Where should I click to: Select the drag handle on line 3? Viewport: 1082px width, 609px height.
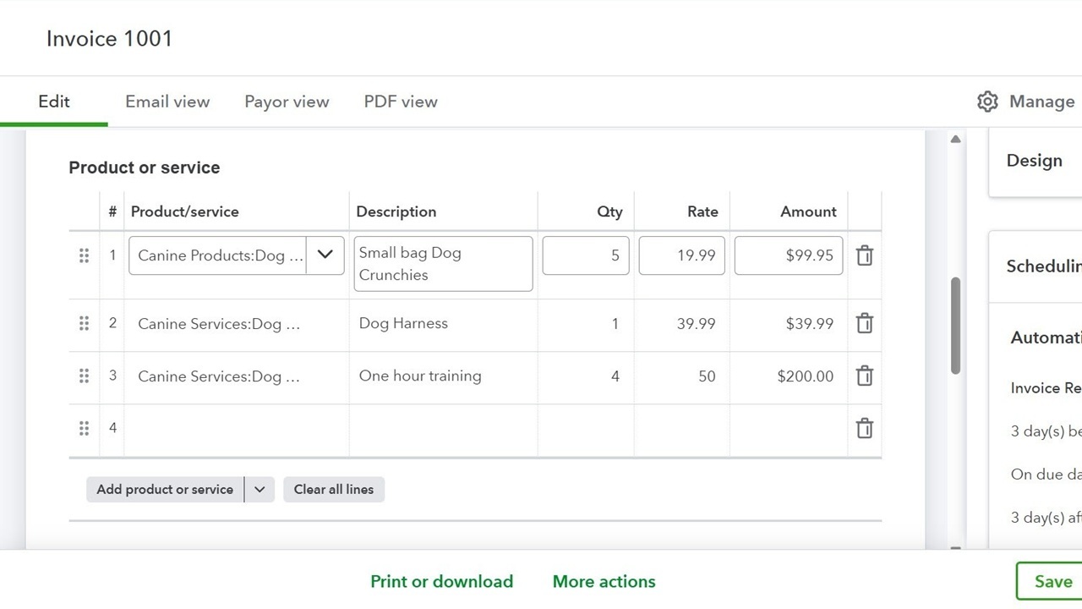click(x=84, y=376)
